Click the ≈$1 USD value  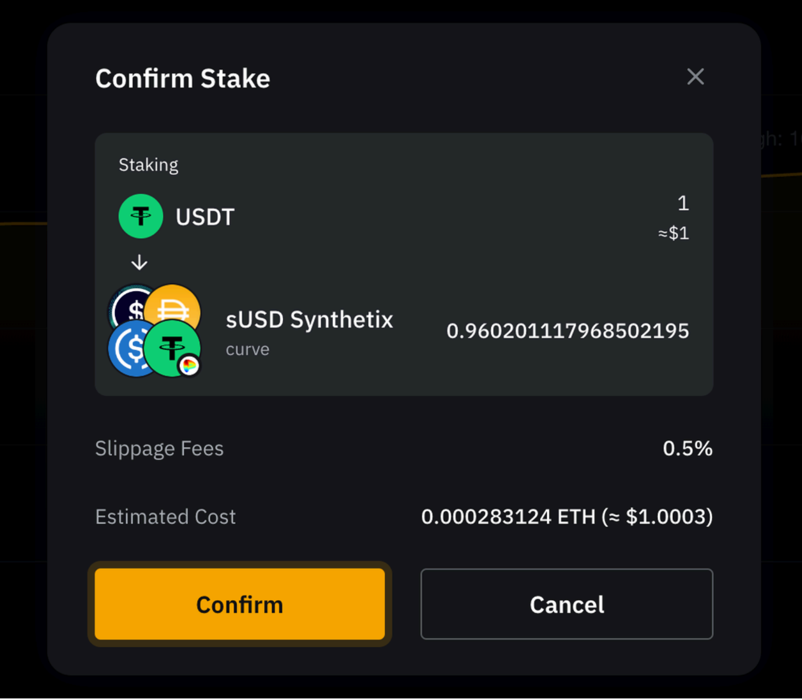point(674,233)
